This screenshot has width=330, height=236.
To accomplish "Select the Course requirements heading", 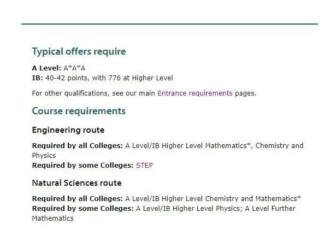I will 79,111.
